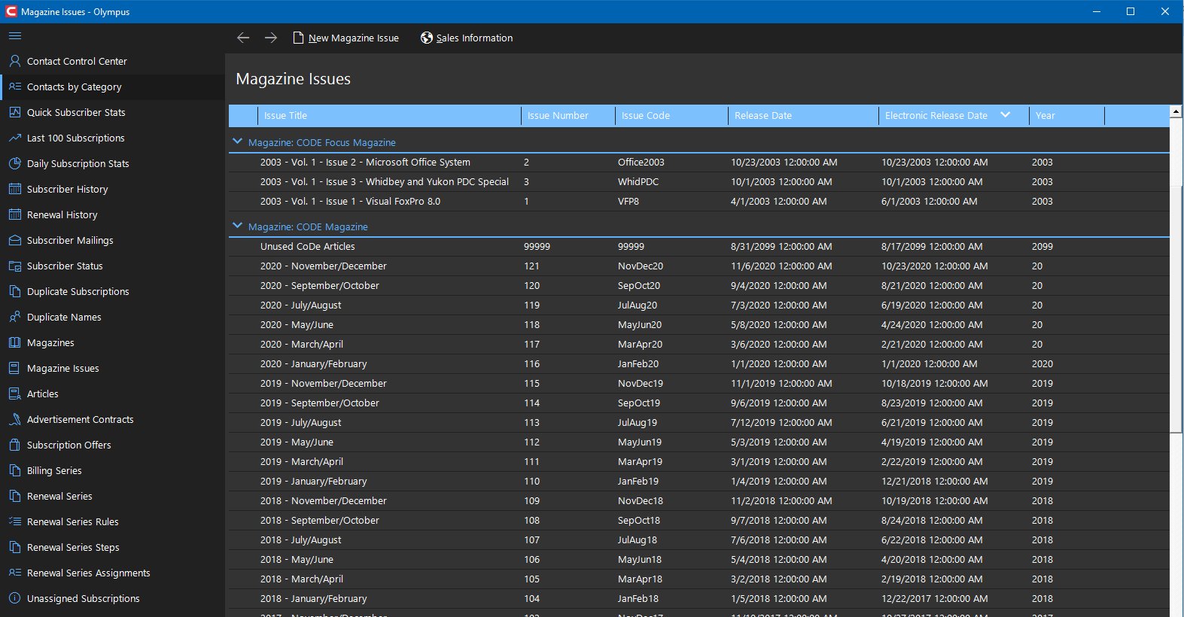Click the Duplicate Subscriptions icon

[15, 291]
